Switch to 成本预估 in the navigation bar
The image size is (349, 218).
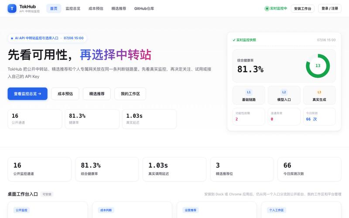pos(96,8)
